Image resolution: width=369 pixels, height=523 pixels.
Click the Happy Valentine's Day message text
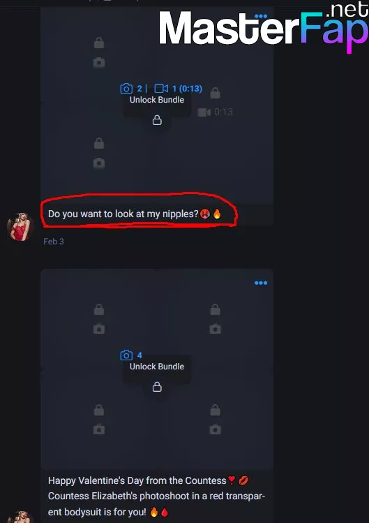(x=156, y=496)
